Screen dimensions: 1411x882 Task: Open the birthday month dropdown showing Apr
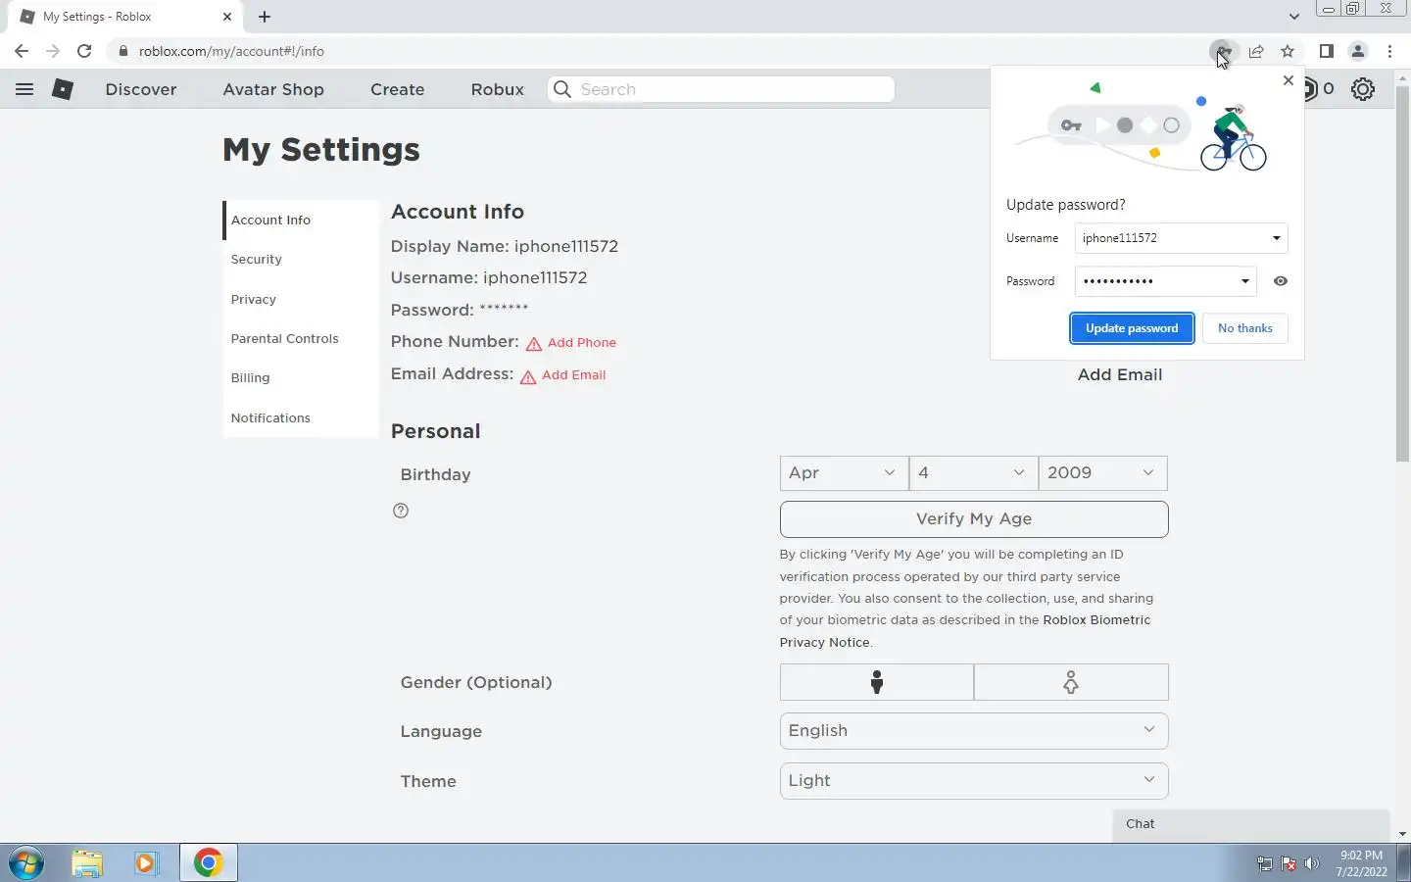tap(844, 473)
